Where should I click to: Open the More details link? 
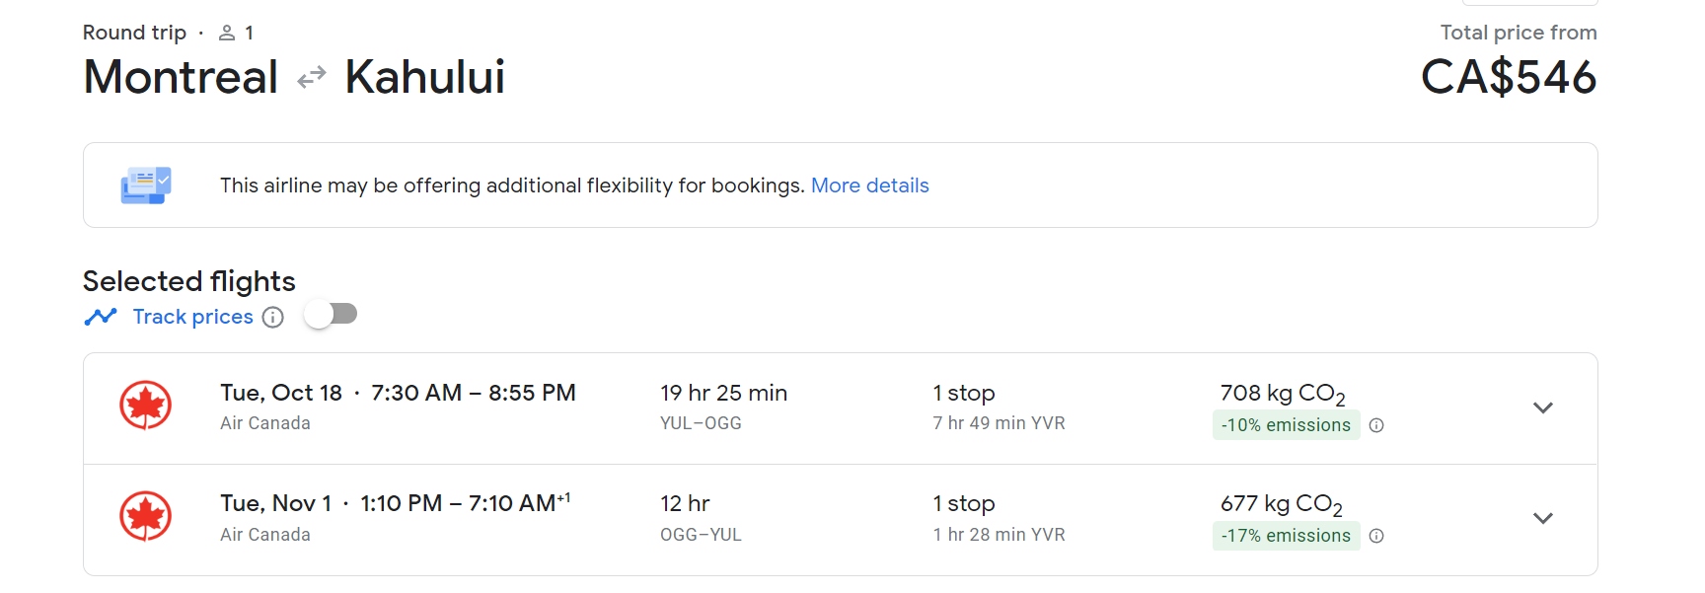(869, 185)
